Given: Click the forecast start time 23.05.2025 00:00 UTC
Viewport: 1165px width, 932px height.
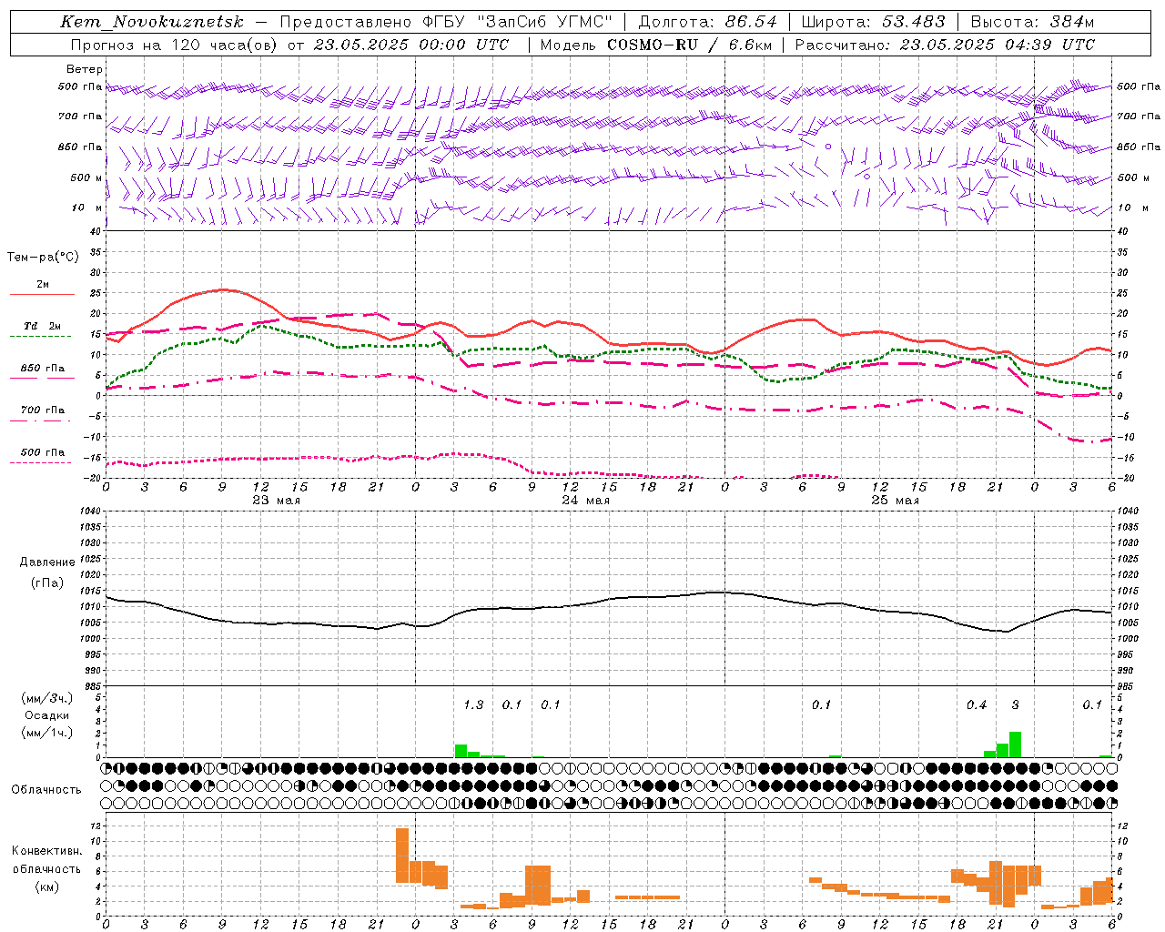Looking at the screenshot, I should 410,45.
